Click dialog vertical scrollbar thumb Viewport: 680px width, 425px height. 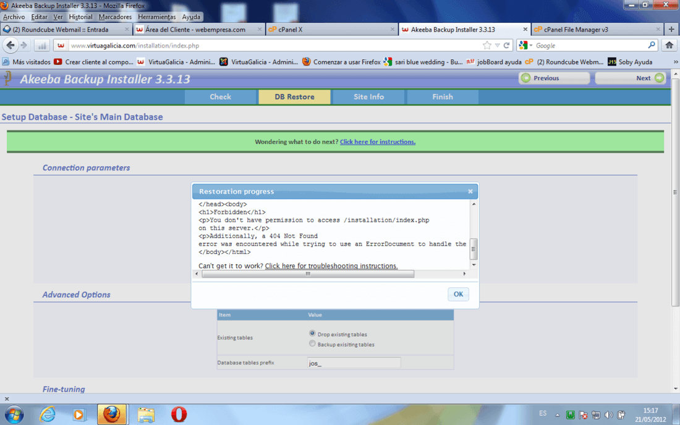[x=474, y=249]
